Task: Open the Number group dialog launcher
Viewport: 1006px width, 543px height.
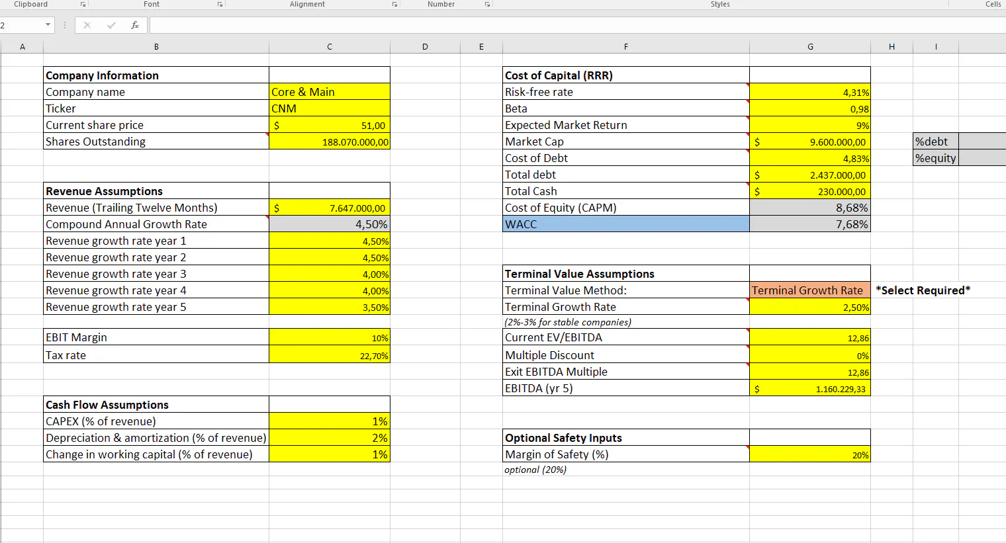Action: point(487,5)
